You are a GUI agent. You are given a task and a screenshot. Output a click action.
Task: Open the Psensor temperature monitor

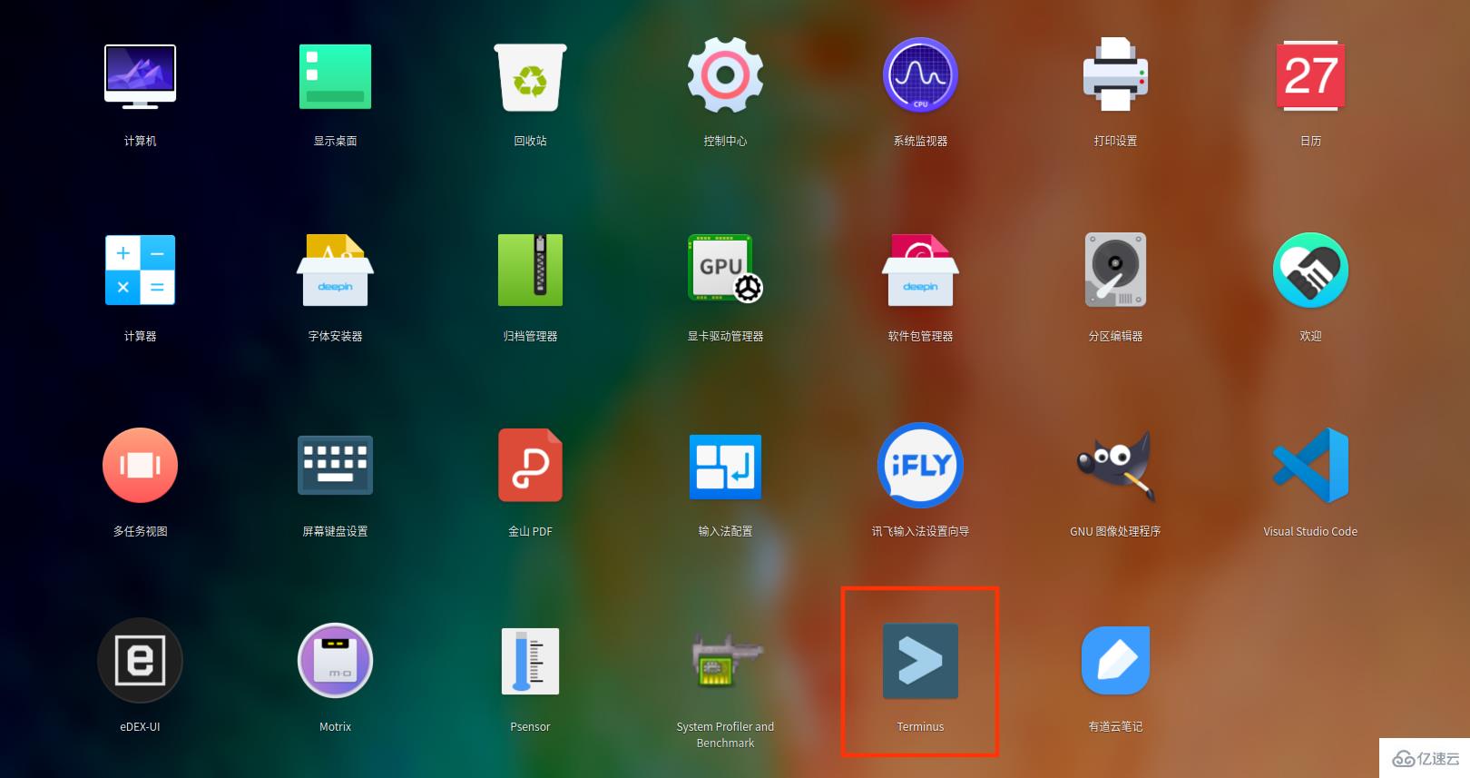click(530, 661)
